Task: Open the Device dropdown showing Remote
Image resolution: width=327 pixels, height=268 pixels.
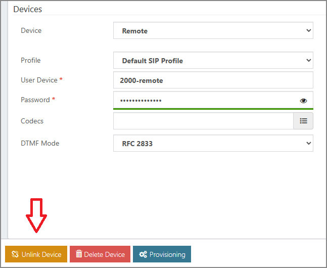Action: [213, 30]
